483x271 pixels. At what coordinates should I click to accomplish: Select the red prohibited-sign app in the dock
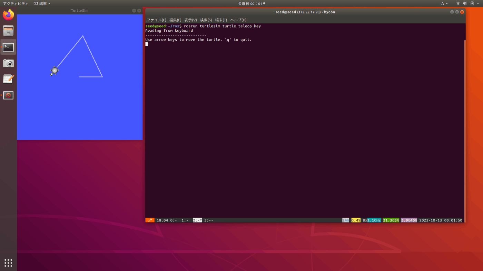tap(8, 95)
